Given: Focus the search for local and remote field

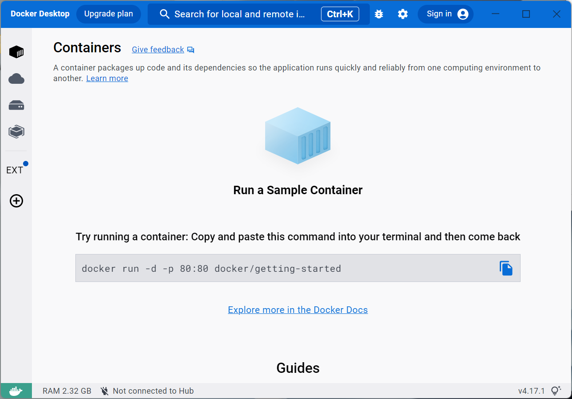Looking at the screenshot, I should 259,14.
